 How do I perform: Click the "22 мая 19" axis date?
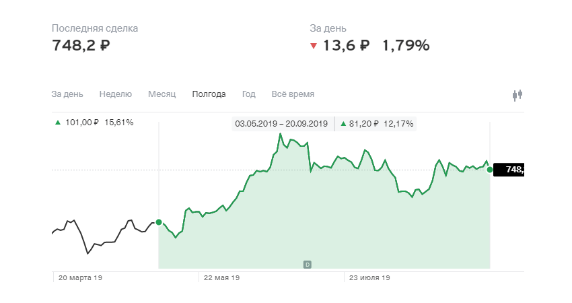(221, 277)
